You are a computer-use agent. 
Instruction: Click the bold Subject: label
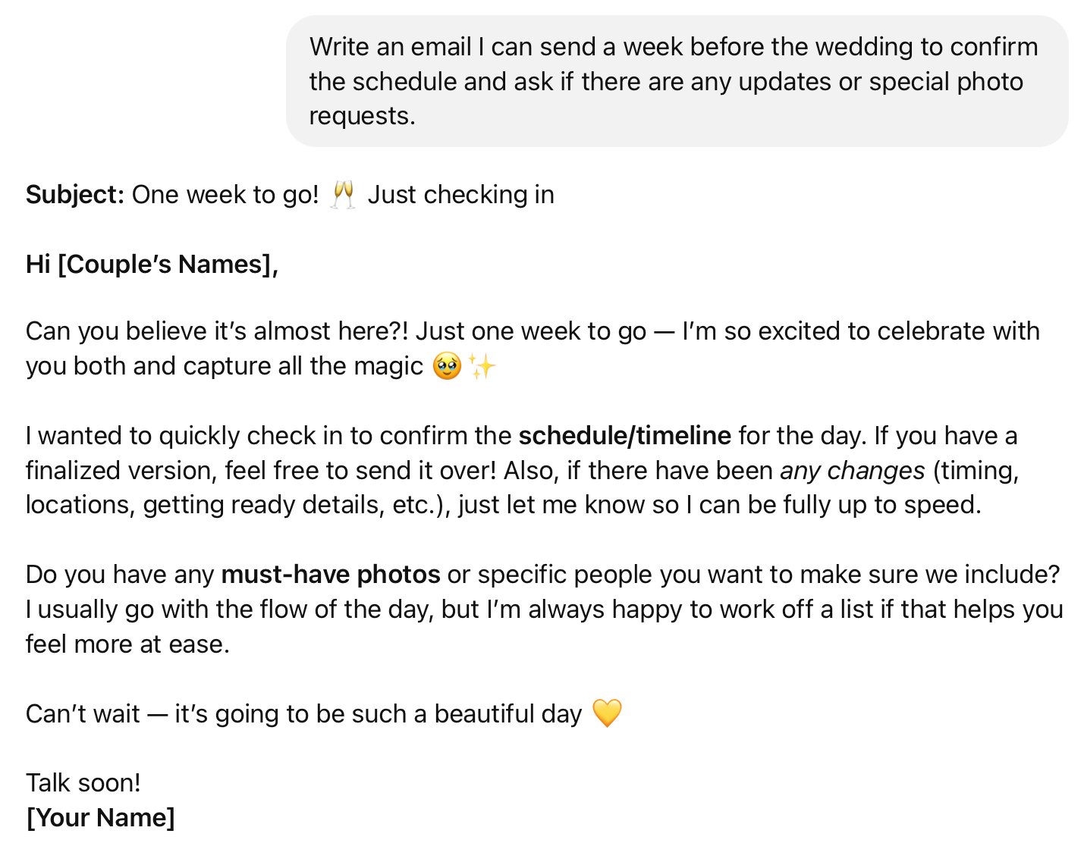74,195
